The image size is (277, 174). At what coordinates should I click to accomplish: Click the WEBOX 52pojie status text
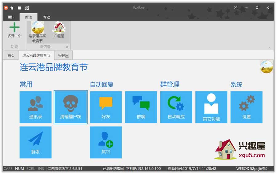(252, 168)
